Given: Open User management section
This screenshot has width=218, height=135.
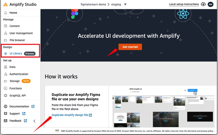Looking at the screenshot, I should point(21,33).
